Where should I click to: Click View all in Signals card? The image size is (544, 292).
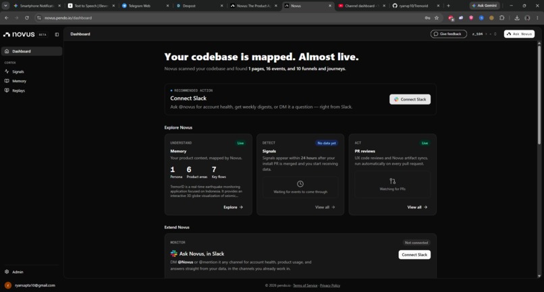click(325, 207)
